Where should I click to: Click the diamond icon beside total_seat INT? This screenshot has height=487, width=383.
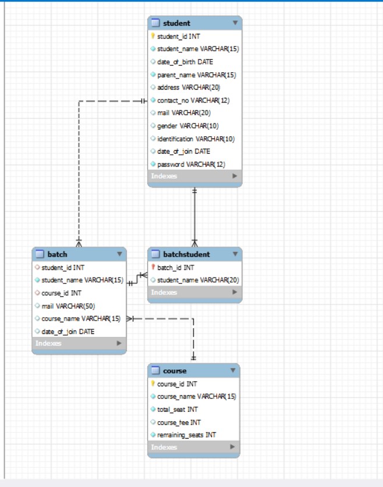point(153,409)
